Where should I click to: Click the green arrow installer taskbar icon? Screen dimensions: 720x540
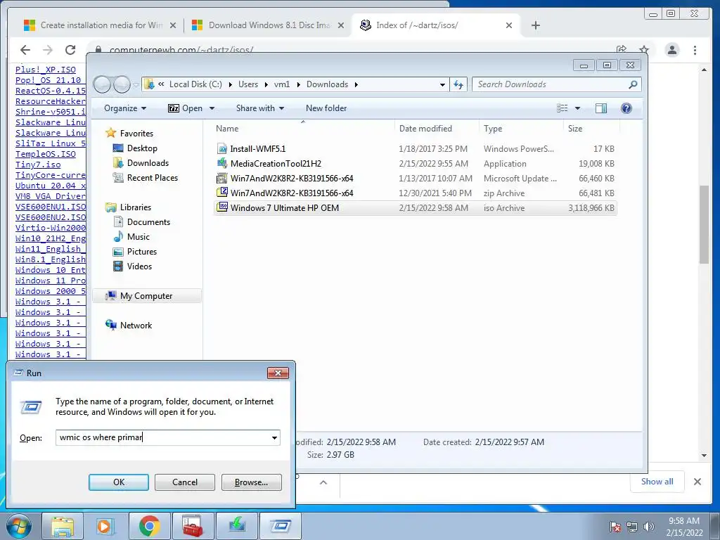pyautogui.click(x=237, y=526)
